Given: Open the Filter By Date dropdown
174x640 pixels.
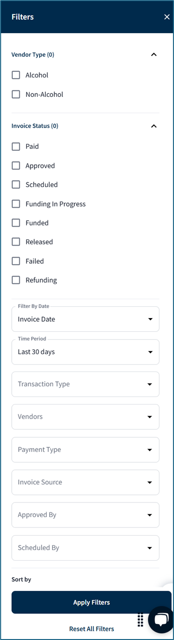Looking at the screenshot, I should pyautogui.click(x=86, y=319).
